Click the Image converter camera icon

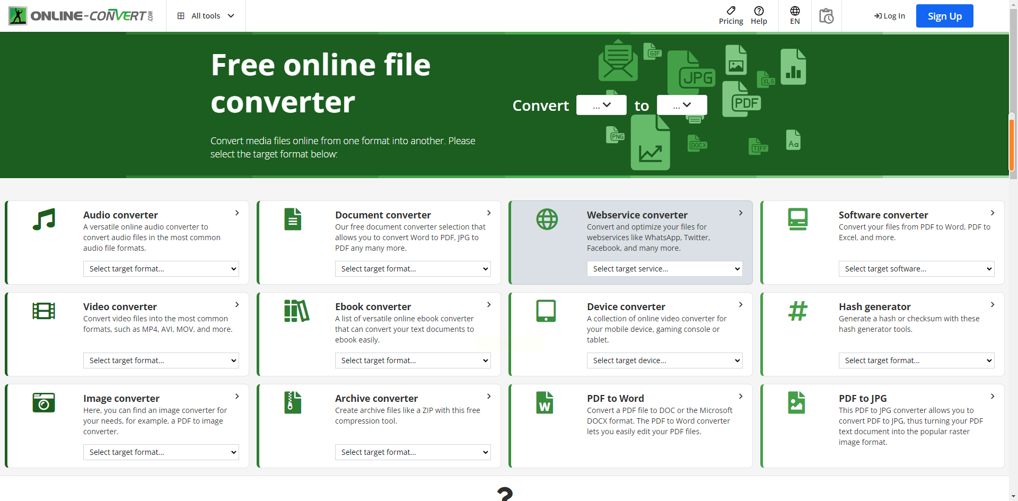pos(43,402)
